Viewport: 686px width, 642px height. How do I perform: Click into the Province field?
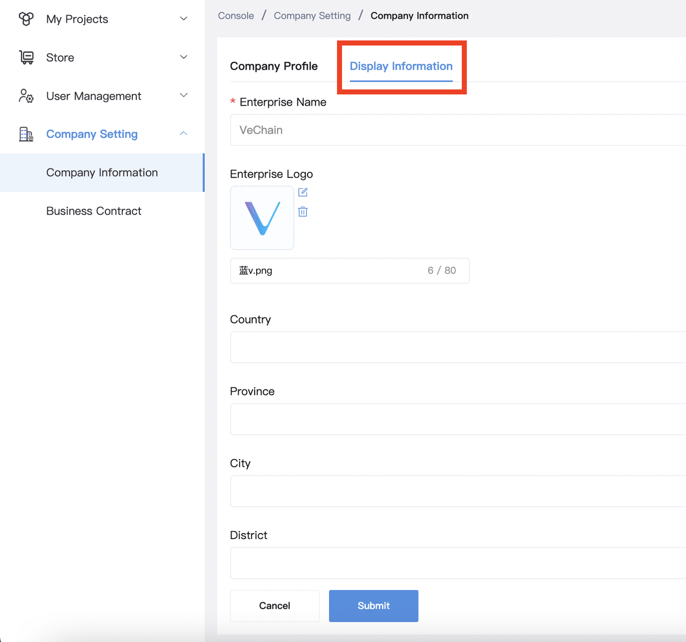click(x=458, y=419)
